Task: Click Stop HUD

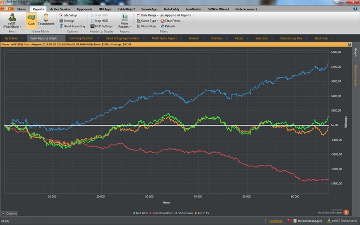Action: 99,21
